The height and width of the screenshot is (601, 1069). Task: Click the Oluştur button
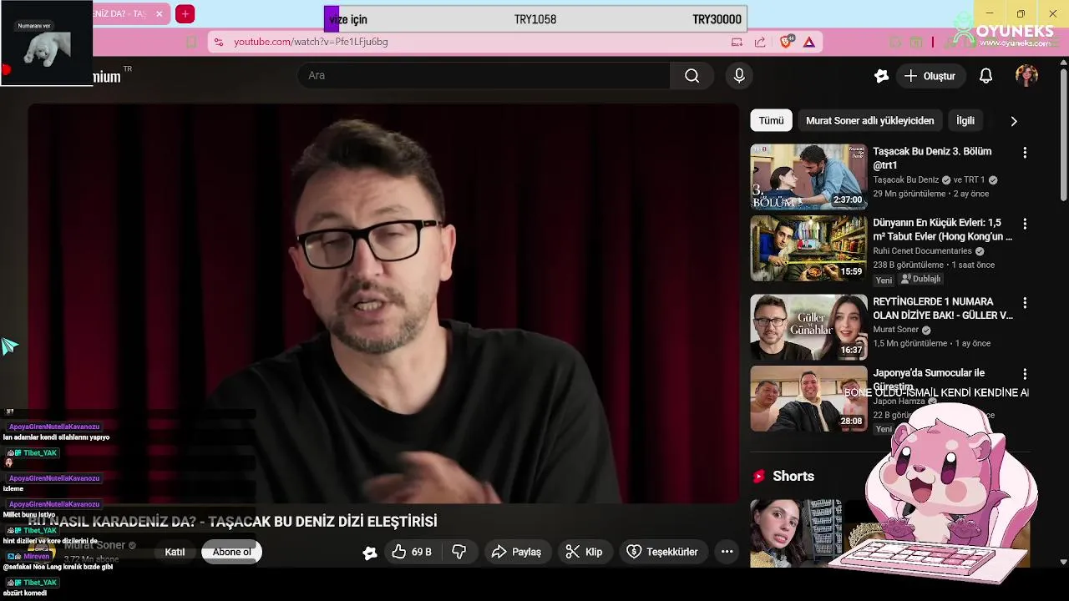pyautogui.click(x=930, y=76)
